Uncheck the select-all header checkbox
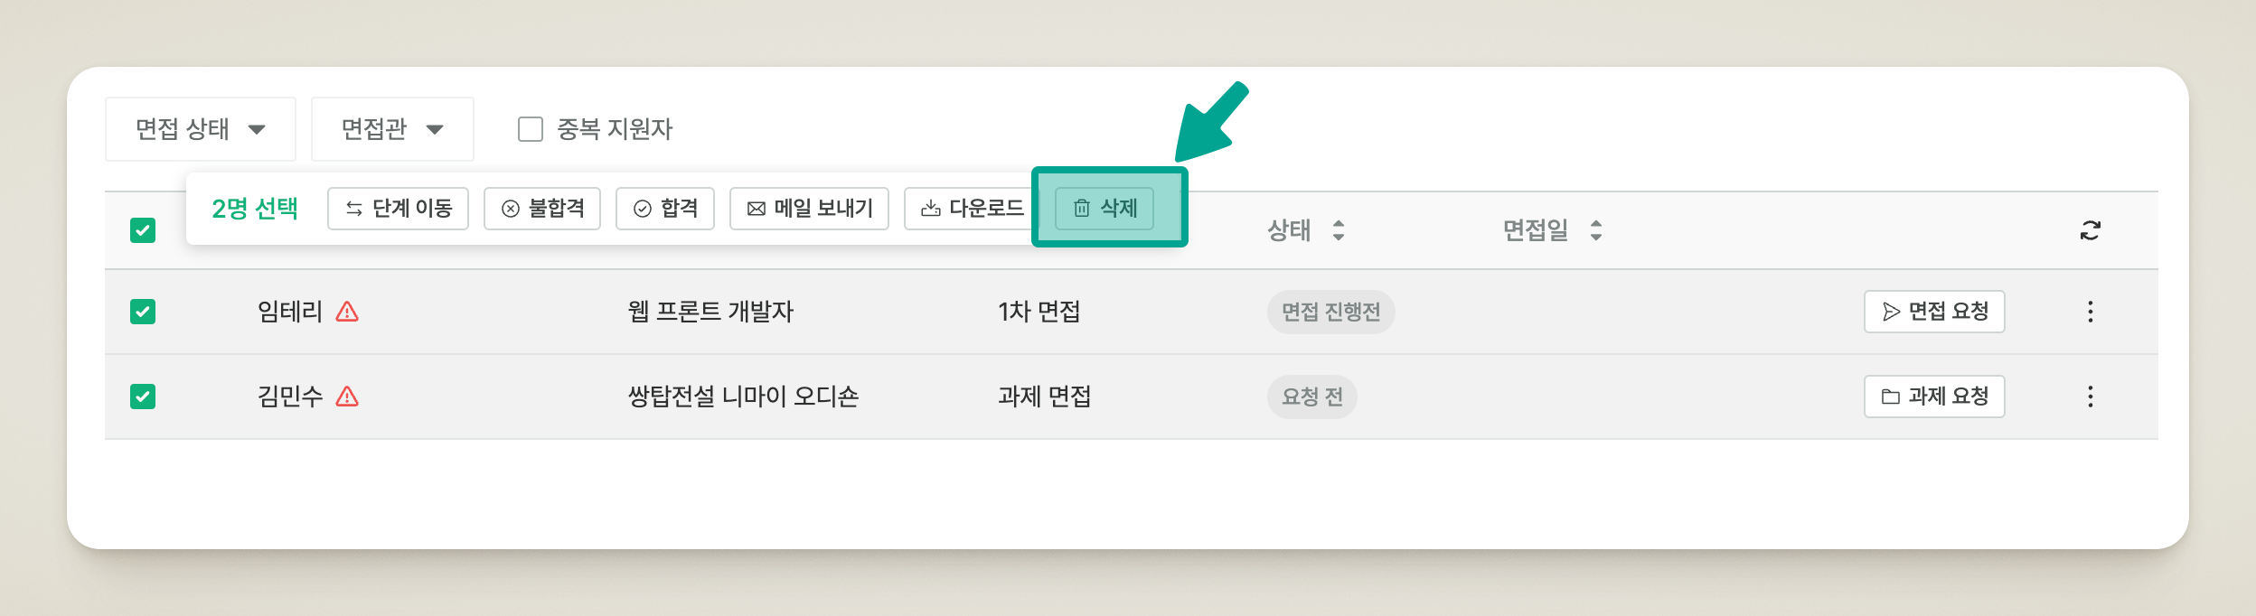The height and width of the screenshot is (616, 2256). [x=143, y=230]
